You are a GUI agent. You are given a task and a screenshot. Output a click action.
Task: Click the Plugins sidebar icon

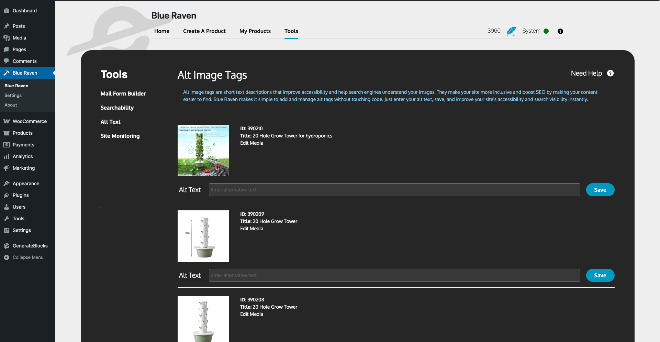(x=7, y=195)
